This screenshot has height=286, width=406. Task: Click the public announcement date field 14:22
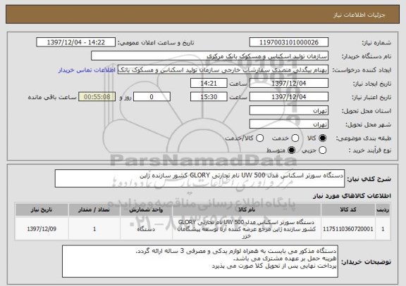tap(76, 42)
